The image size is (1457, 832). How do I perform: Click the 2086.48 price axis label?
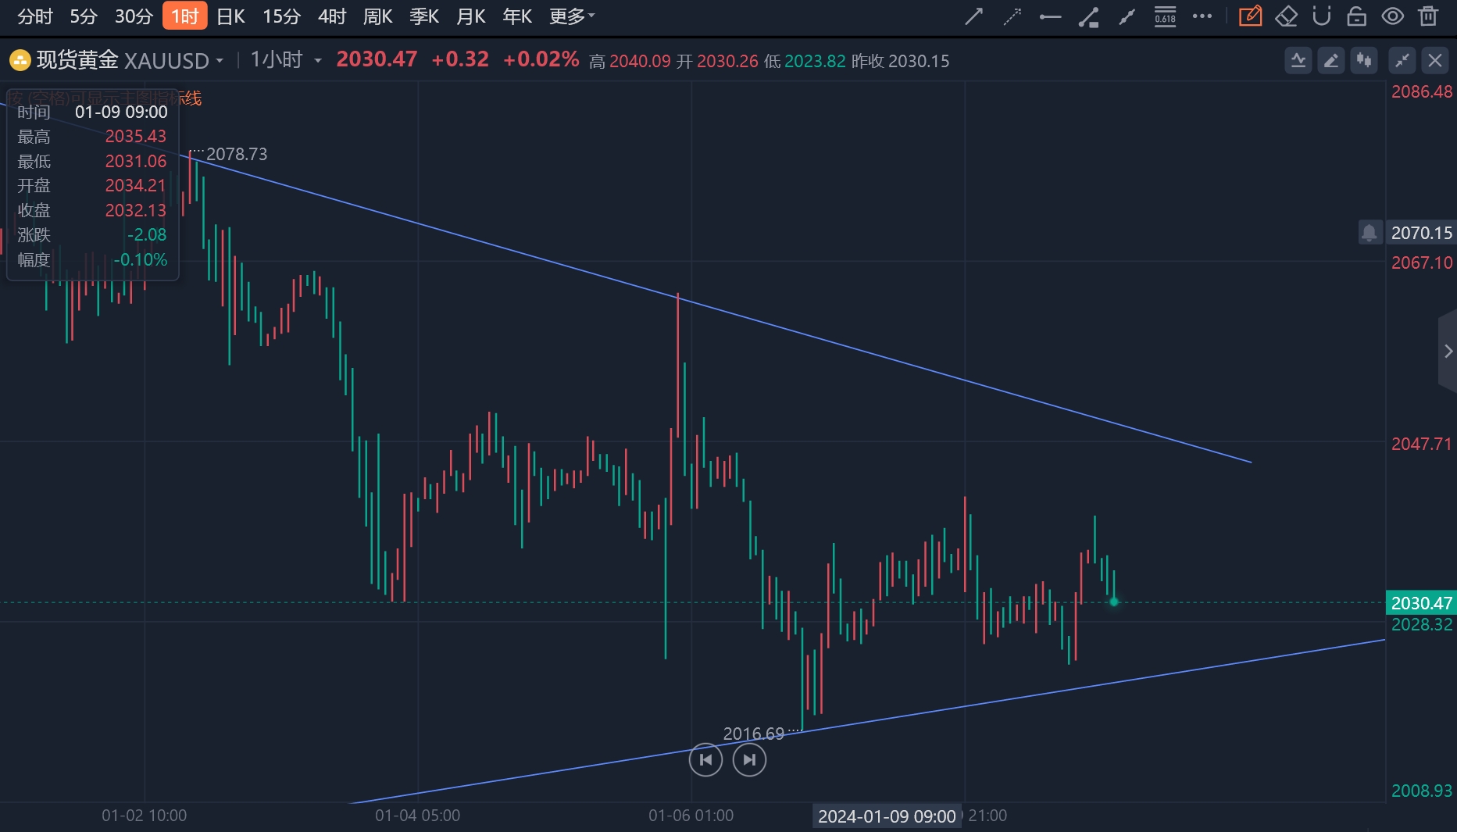(1422, 91)
